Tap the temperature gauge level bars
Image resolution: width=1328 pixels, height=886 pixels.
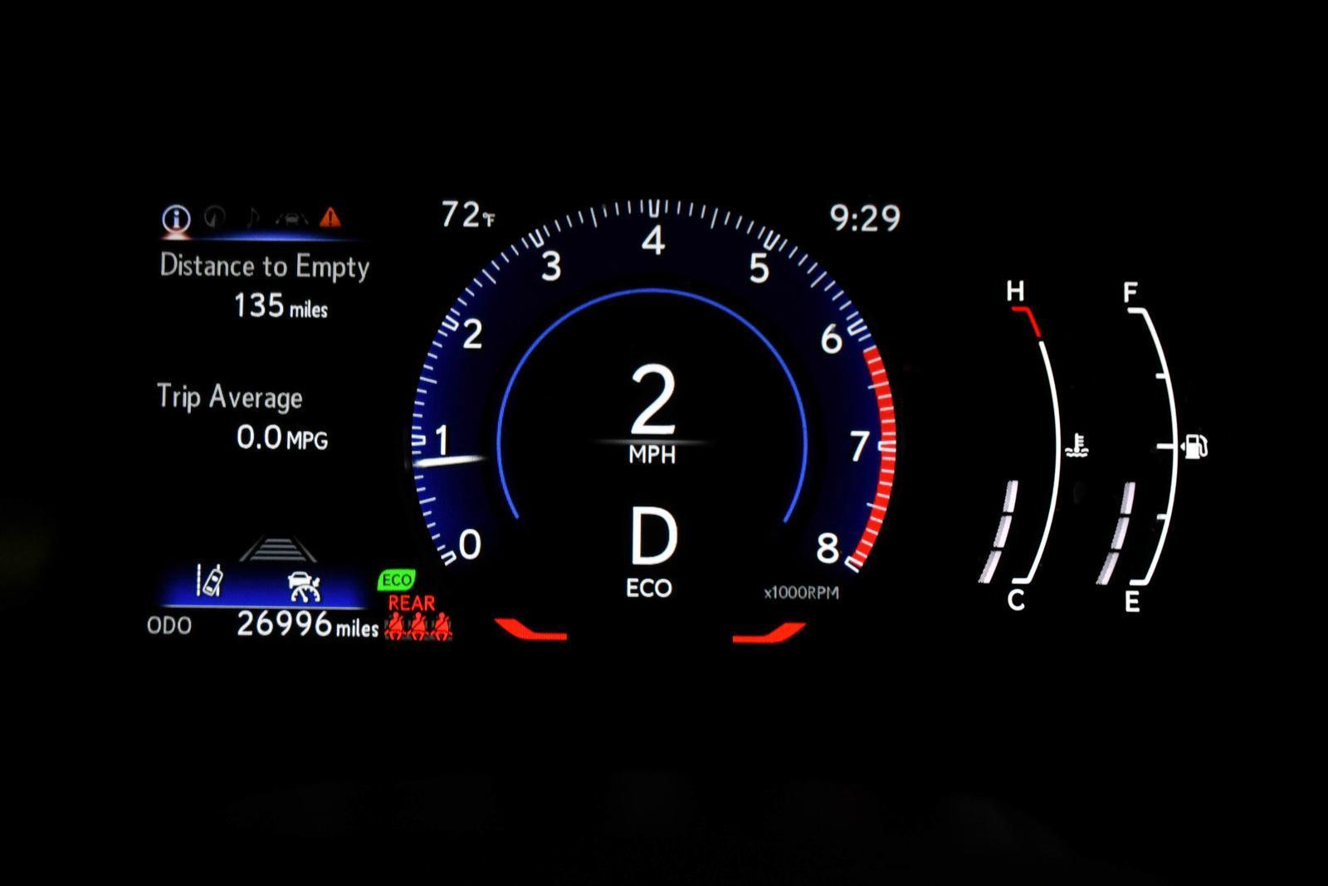pos(998,531)
